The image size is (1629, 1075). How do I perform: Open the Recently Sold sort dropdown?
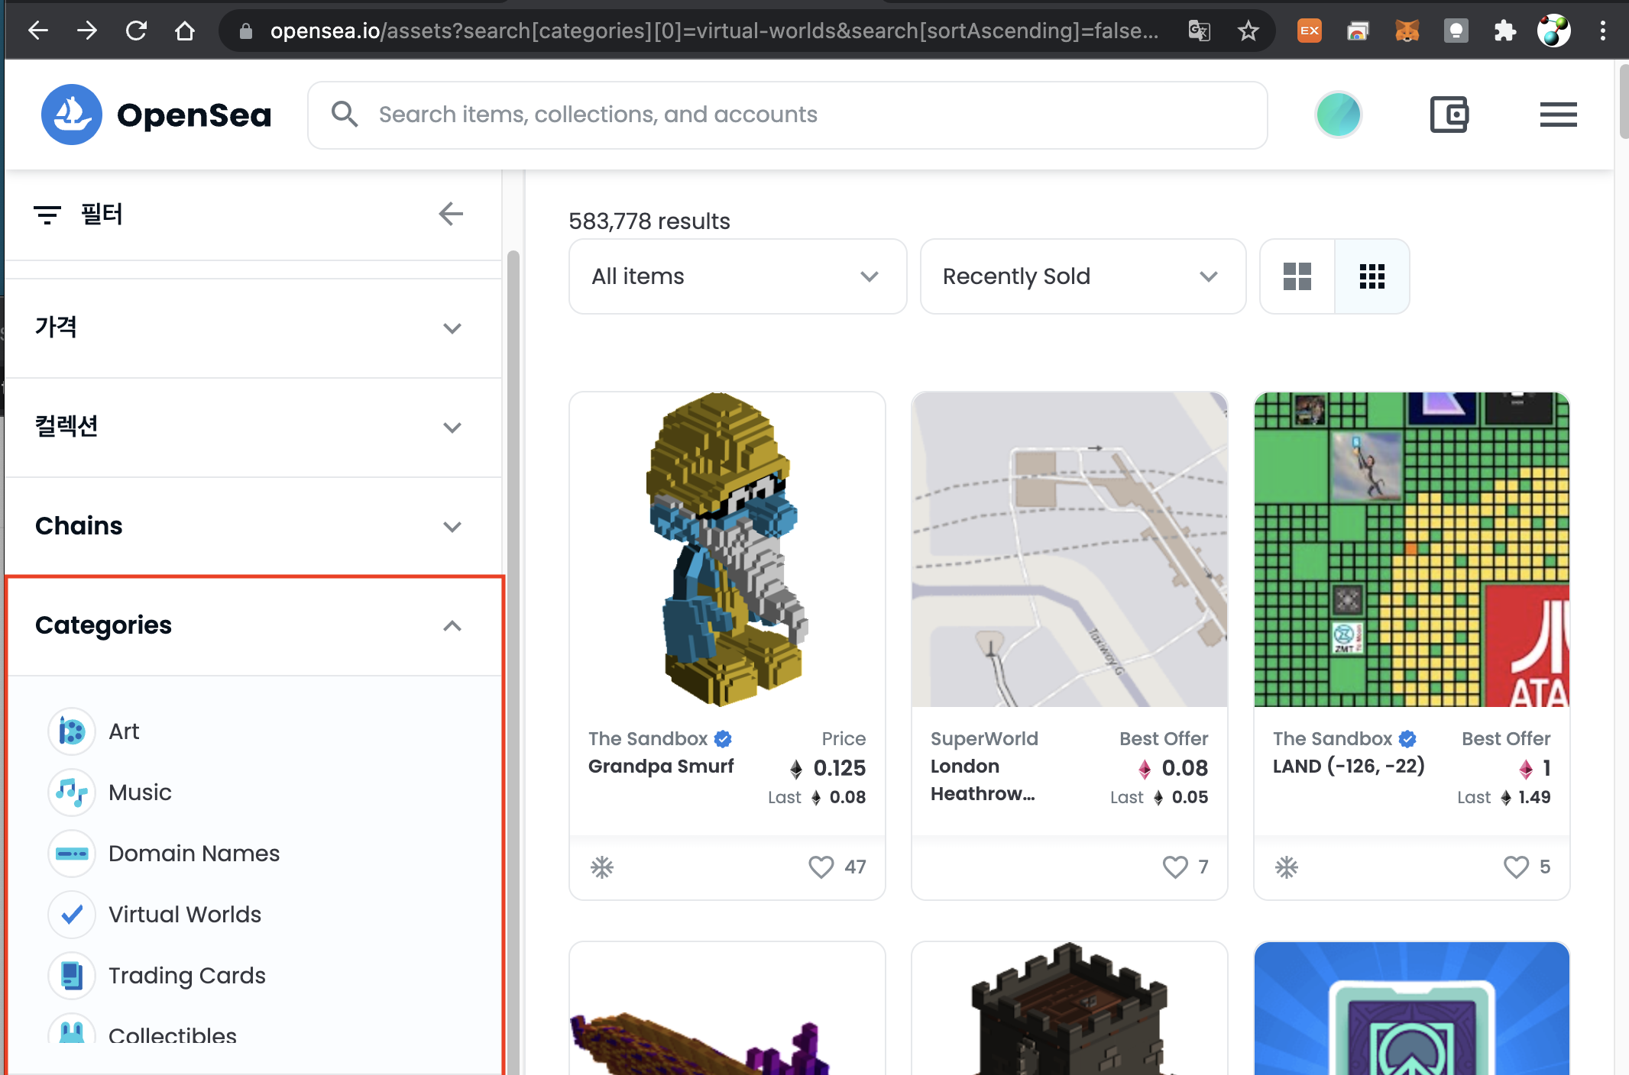(1082, 276)
